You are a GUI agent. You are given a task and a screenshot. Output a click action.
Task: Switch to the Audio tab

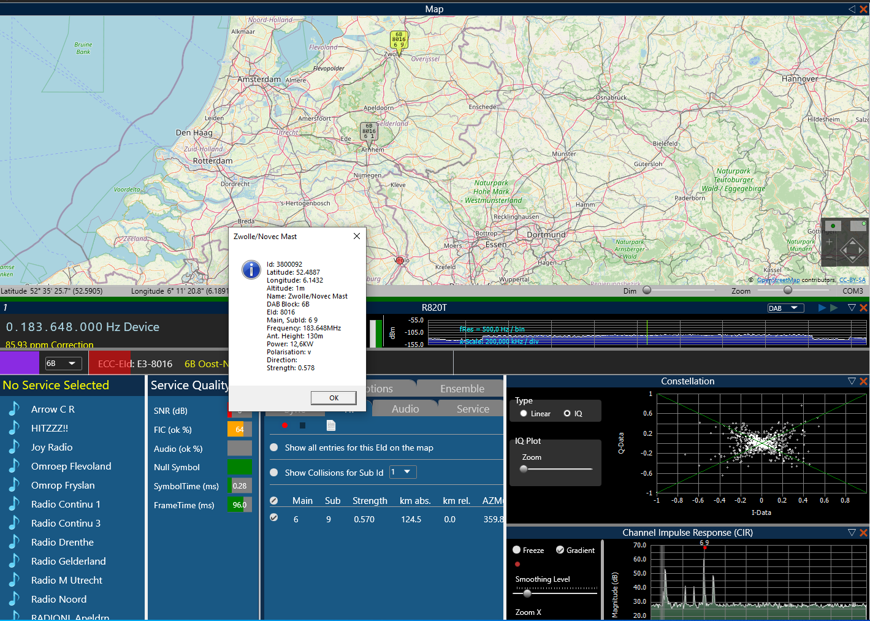point(405,409)
